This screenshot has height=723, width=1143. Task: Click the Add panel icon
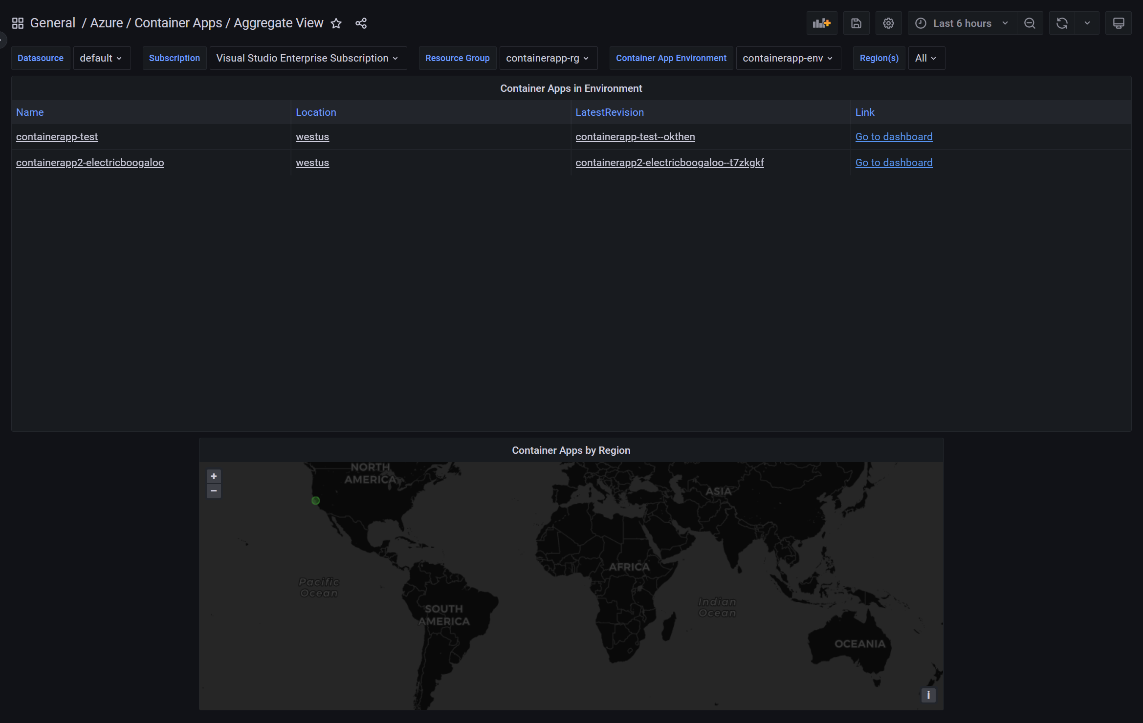click(x=821, y=23)
